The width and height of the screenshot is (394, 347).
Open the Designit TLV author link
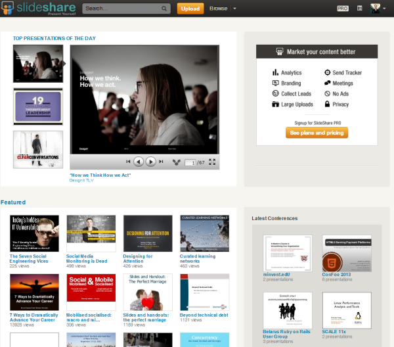81,180
